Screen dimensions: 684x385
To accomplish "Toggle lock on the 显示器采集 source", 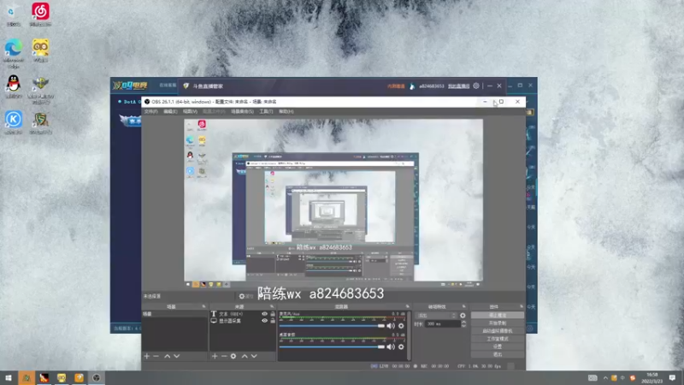I will coord(273,321).
